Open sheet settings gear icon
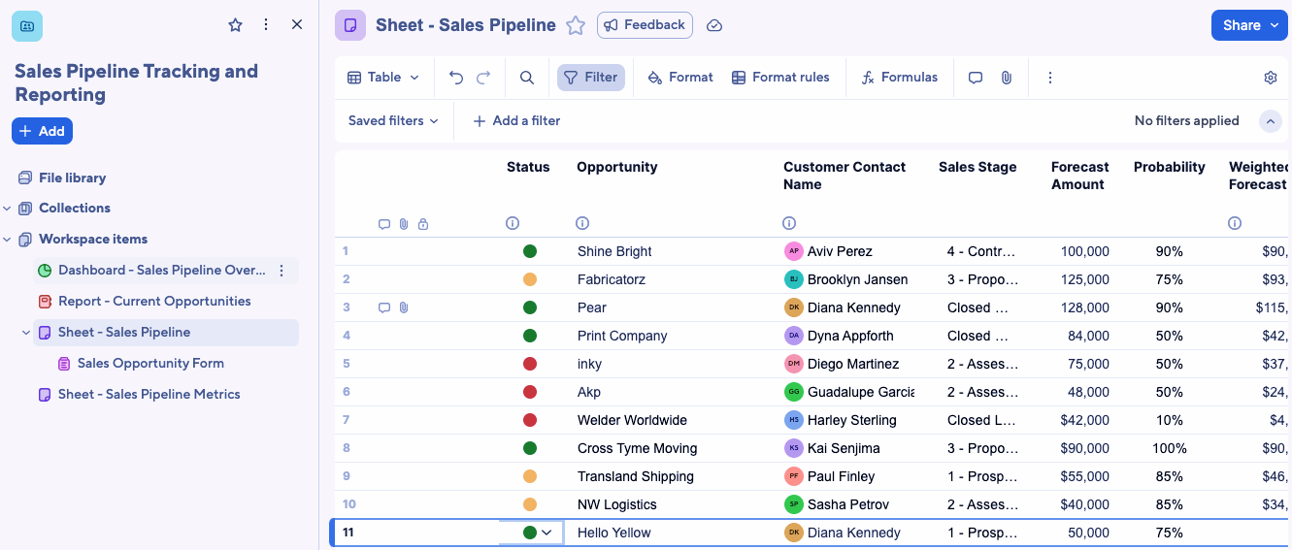 [1270, 78]
